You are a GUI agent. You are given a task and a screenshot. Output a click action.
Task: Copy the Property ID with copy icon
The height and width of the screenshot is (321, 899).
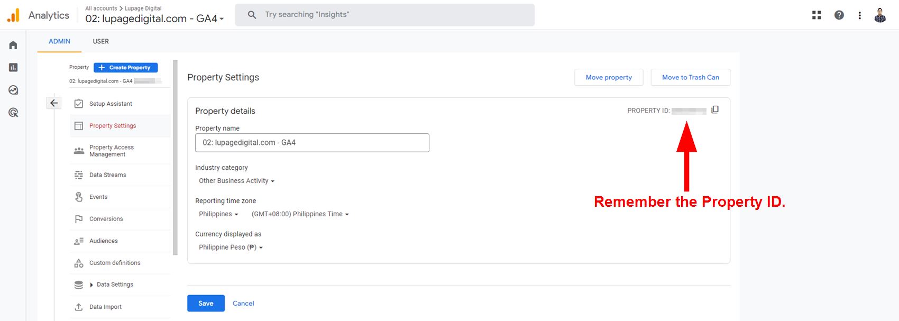pos(715,109)
